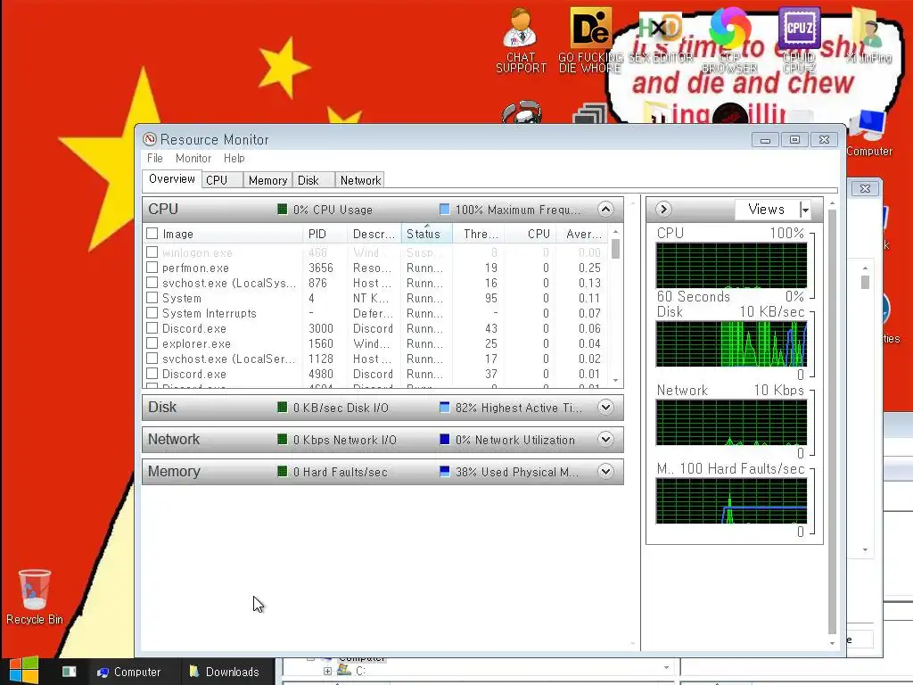Click blue Highest Active Time indicator square
Image resolution: width=913 pixels, height=685 pixels.
(x=444, y=407)
